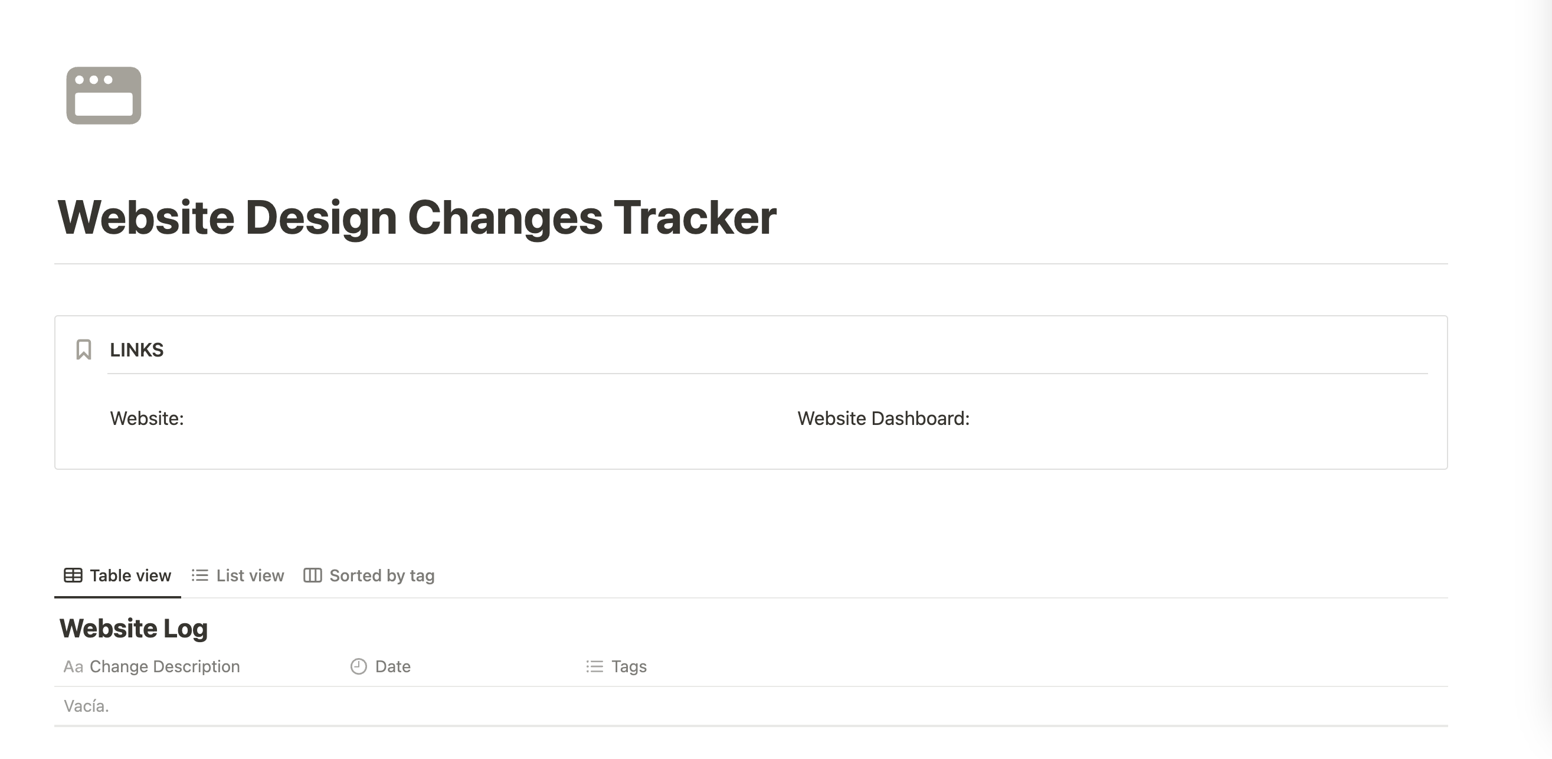Click the Website Design Changes Tracker title
The height and width of the screenshot is (759, 1552).
[x=417, y=217]
